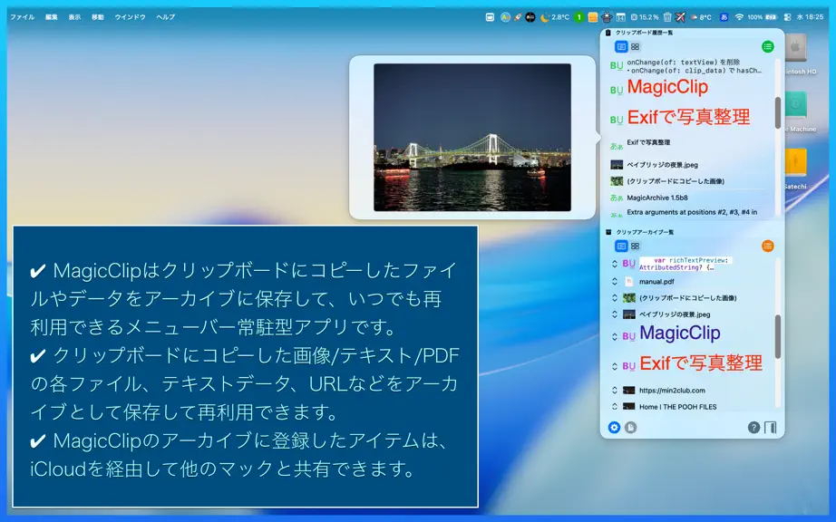Click the 100% battery status icon
This screenshot has width=836, height=522.
[762, 17]
